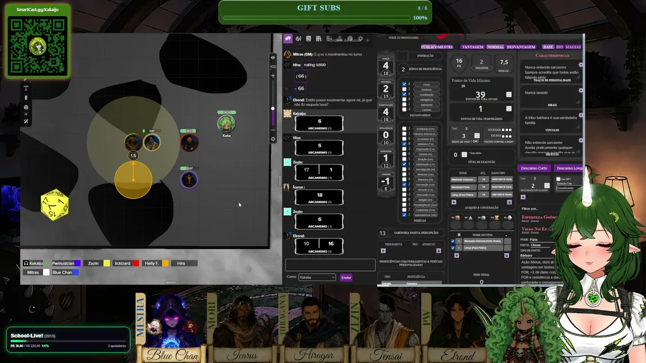The image size is (646, 363).
Task: Select the MESTRE roll visibility option
Action: coord(445,47)
